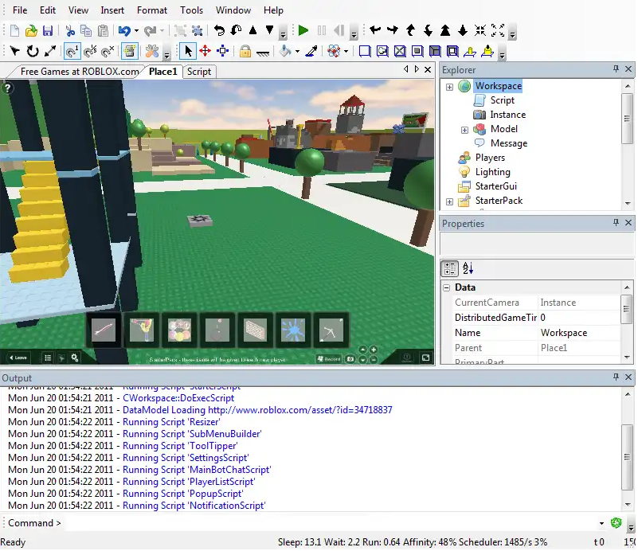
Task: Open the Insert menu
Action: [112, 10]
